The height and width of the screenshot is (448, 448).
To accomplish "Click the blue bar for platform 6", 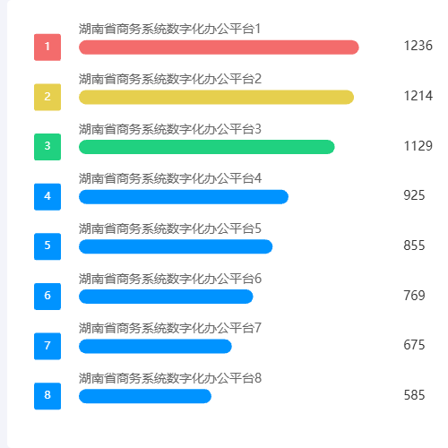I will (x=166, y=297).
